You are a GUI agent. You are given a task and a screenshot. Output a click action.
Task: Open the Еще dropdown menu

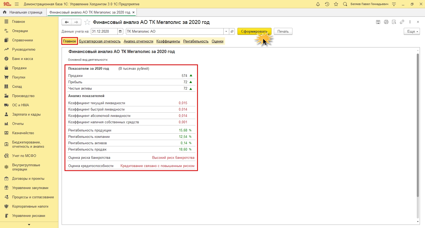[x=412, y=31]
